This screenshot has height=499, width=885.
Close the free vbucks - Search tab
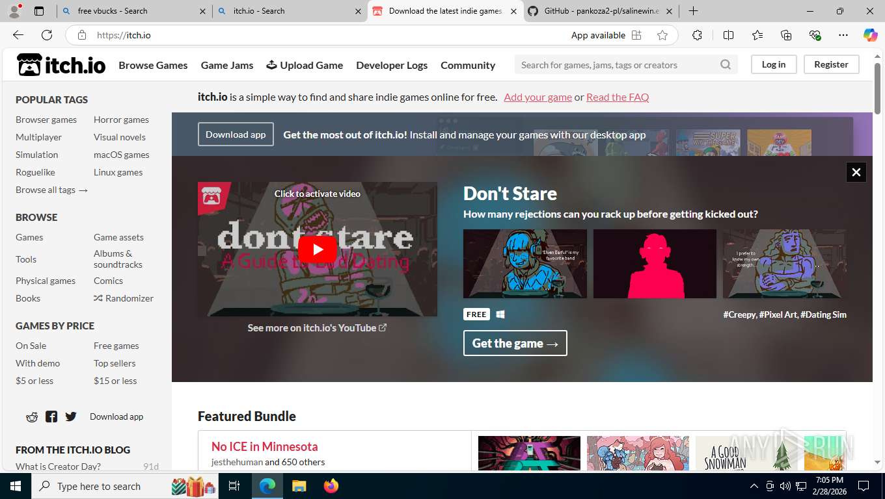[202, 11]
